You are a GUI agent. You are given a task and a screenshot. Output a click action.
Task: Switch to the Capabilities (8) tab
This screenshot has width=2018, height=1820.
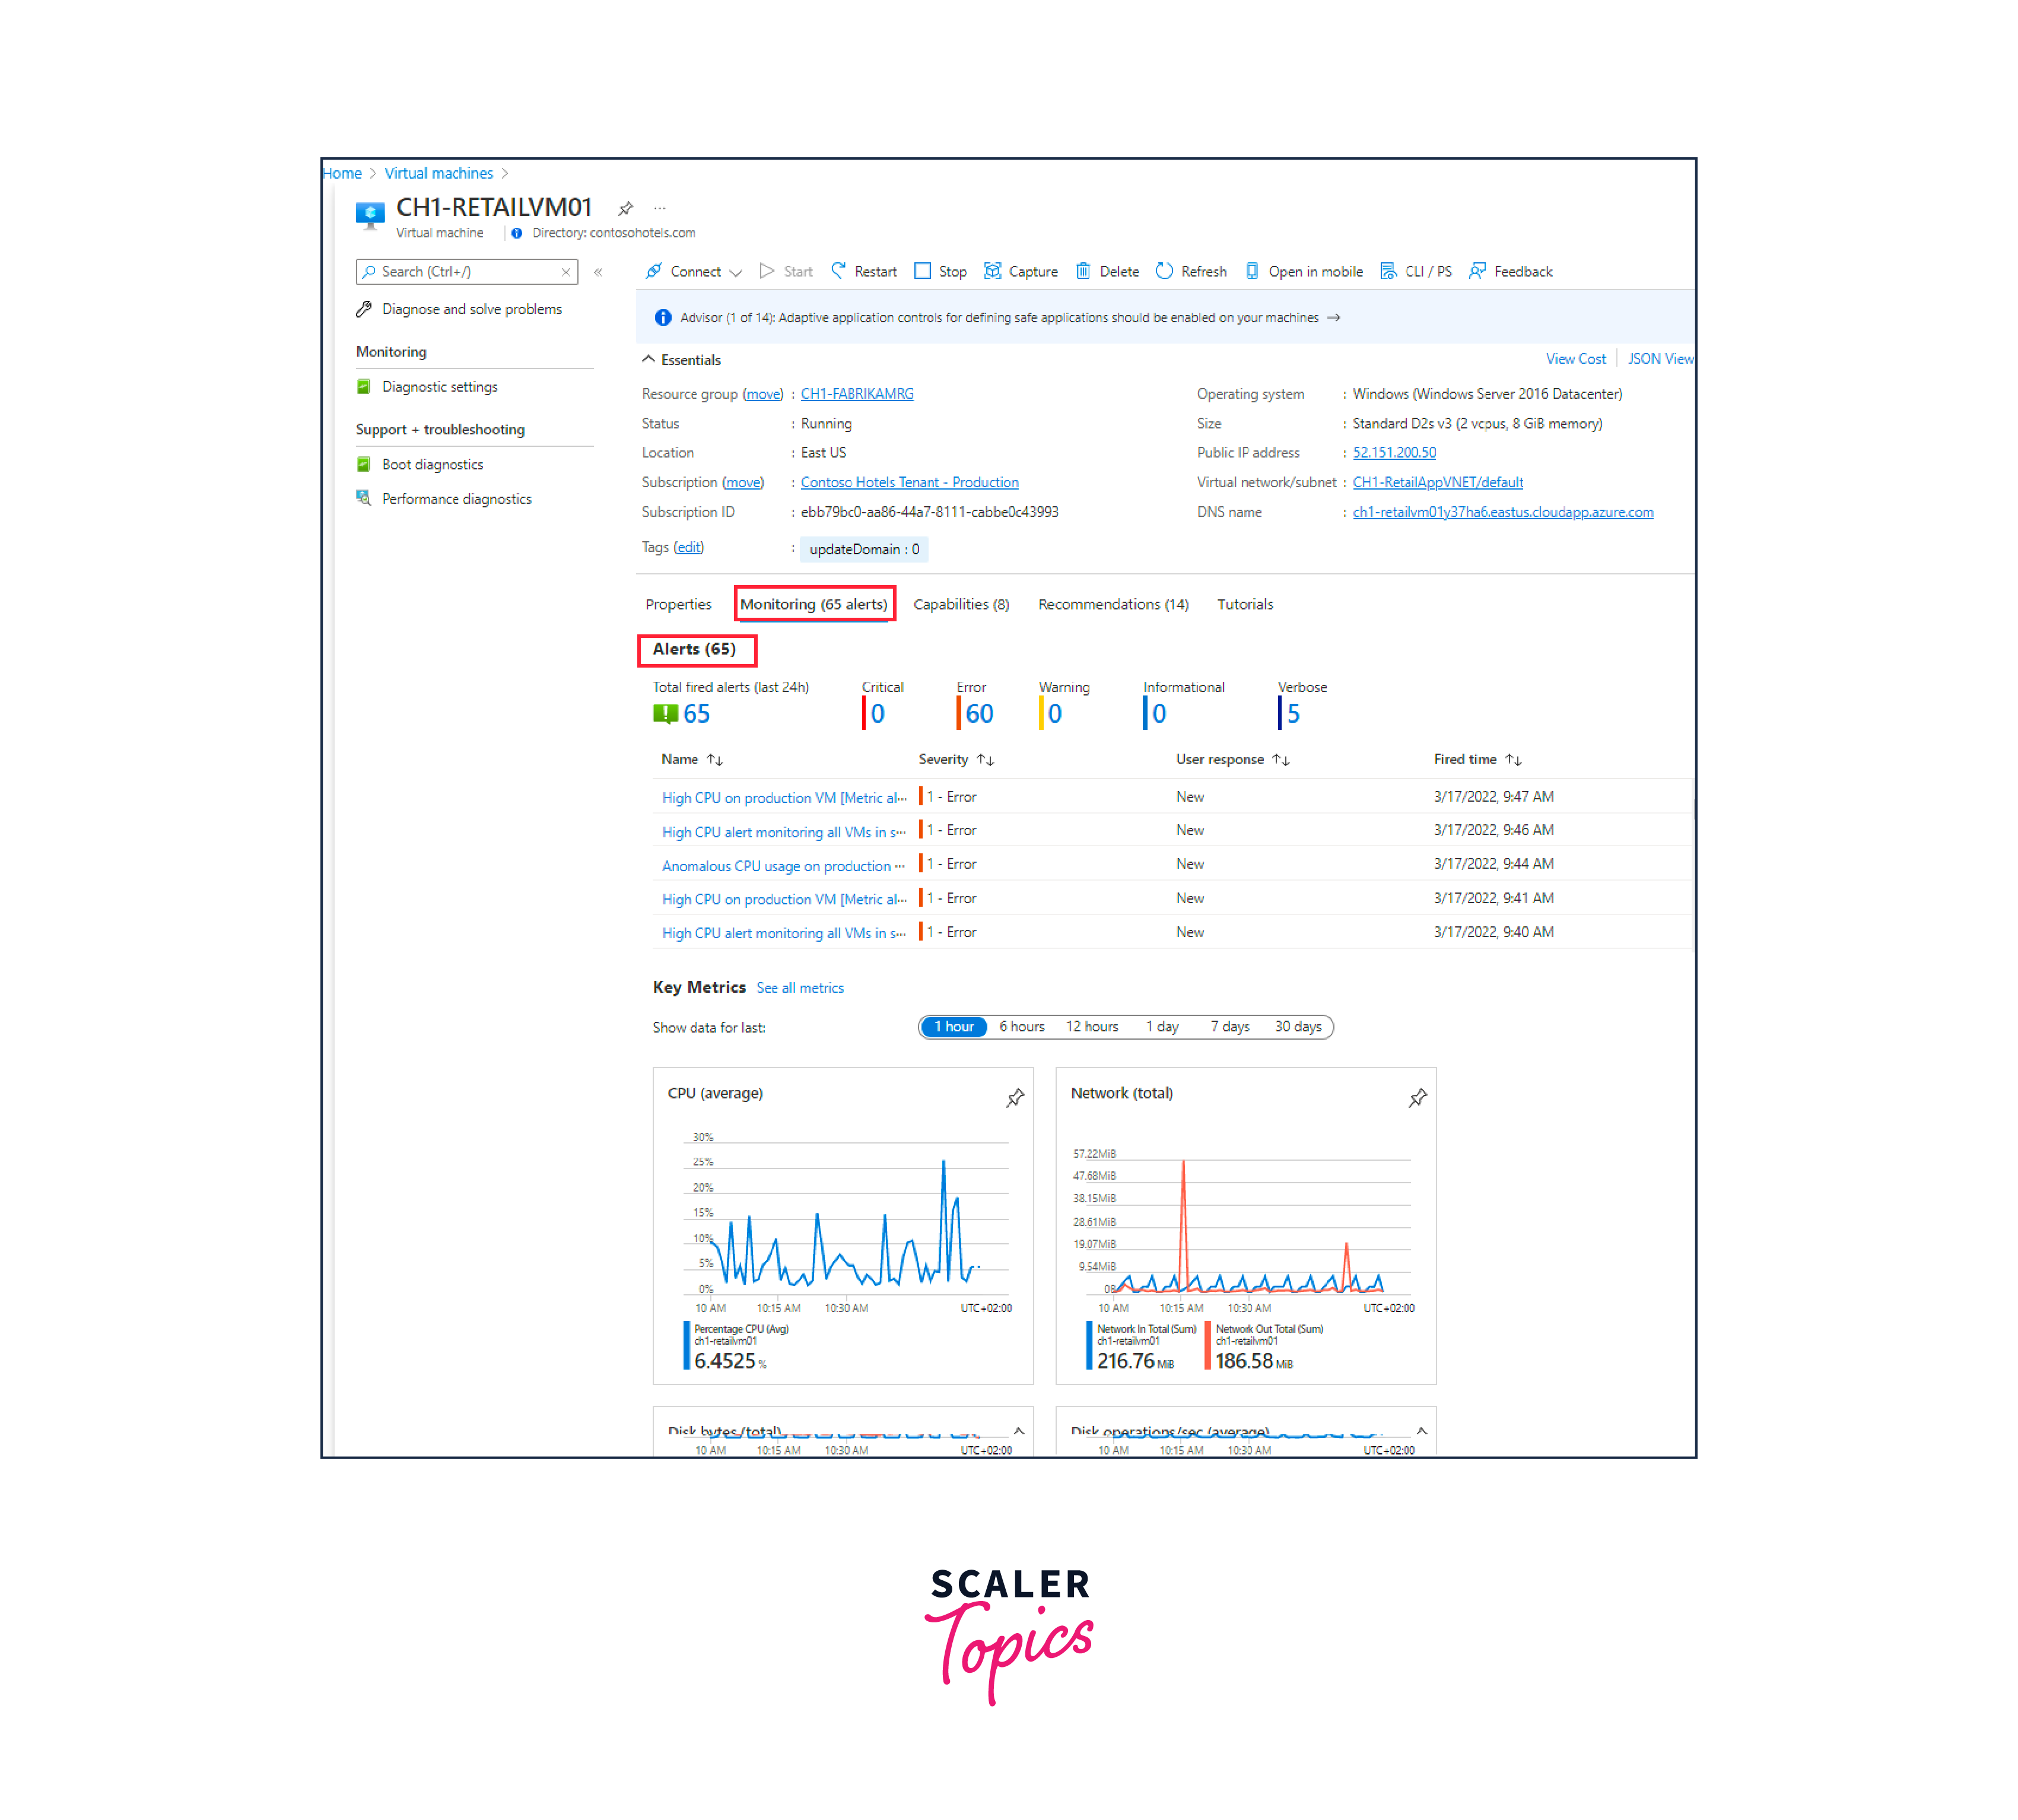click(x=960, y=604)
